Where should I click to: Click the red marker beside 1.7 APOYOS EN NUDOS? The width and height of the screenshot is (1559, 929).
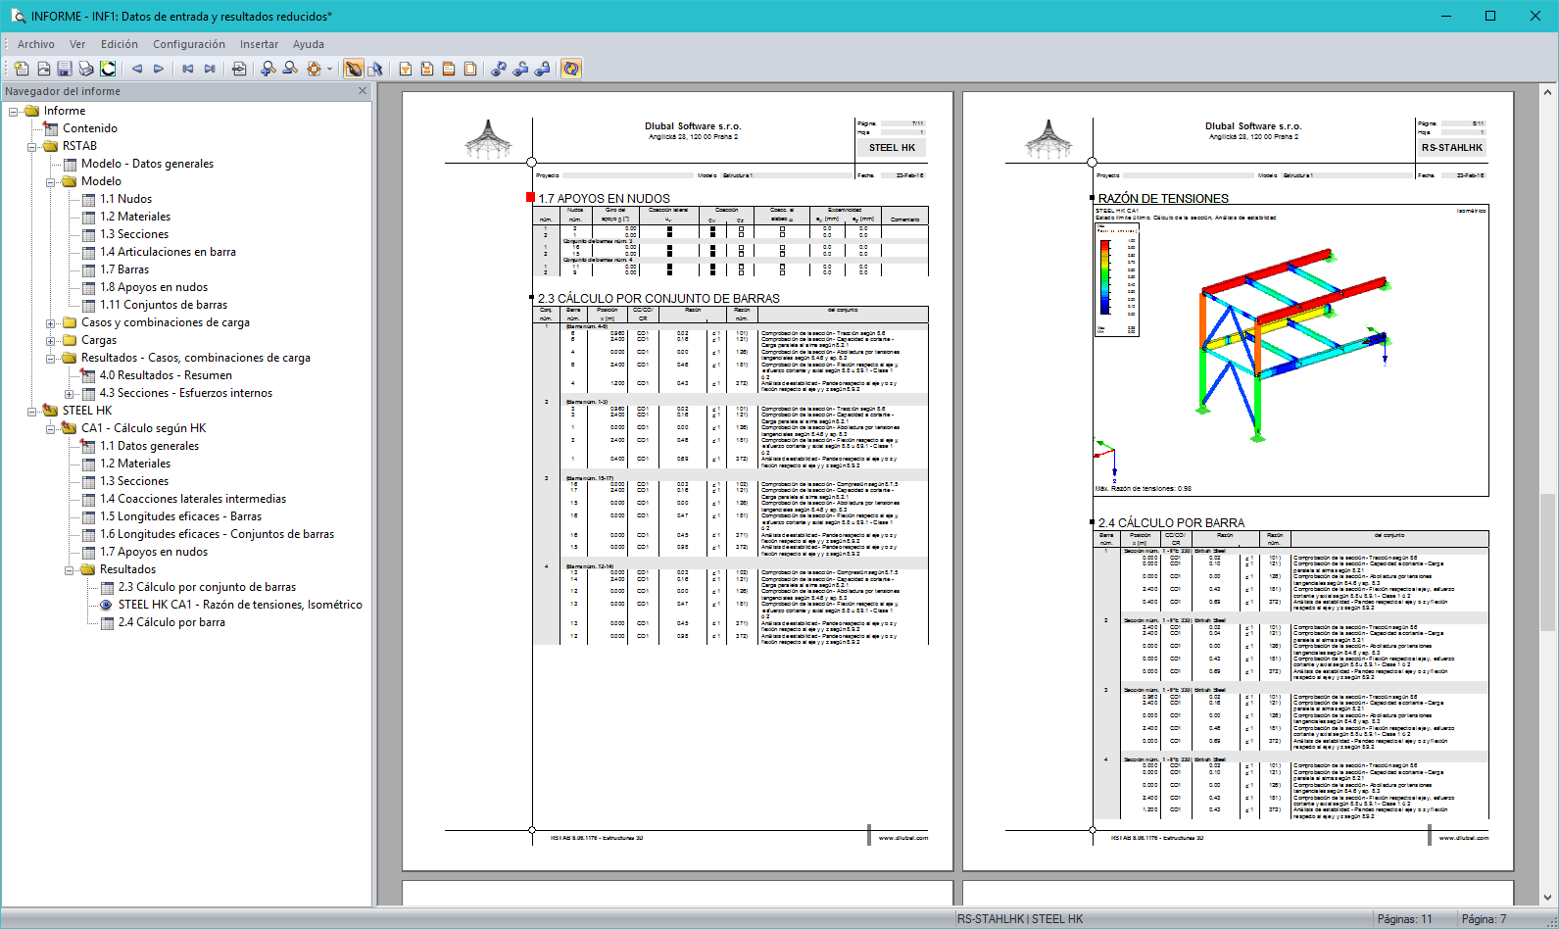pyautogui.click(x=531, y=198)
